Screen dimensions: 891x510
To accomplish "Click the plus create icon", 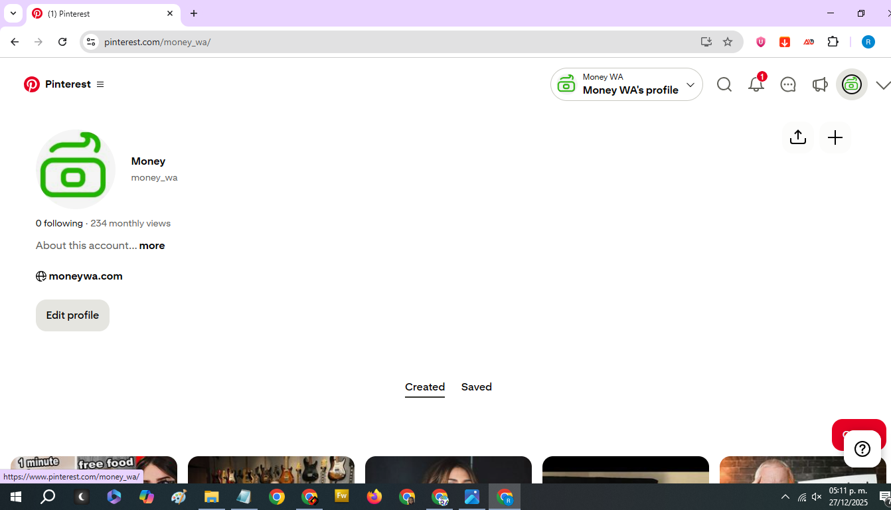I will pyautogui.click(x=835, y=137).
